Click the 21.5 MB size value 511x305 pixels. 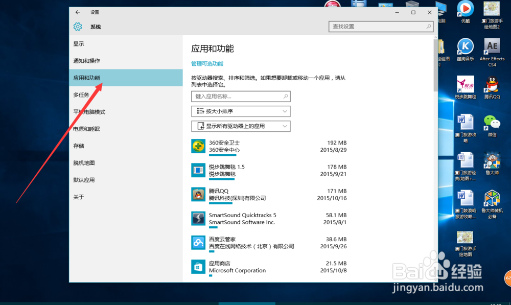click(x=336, y=263)
